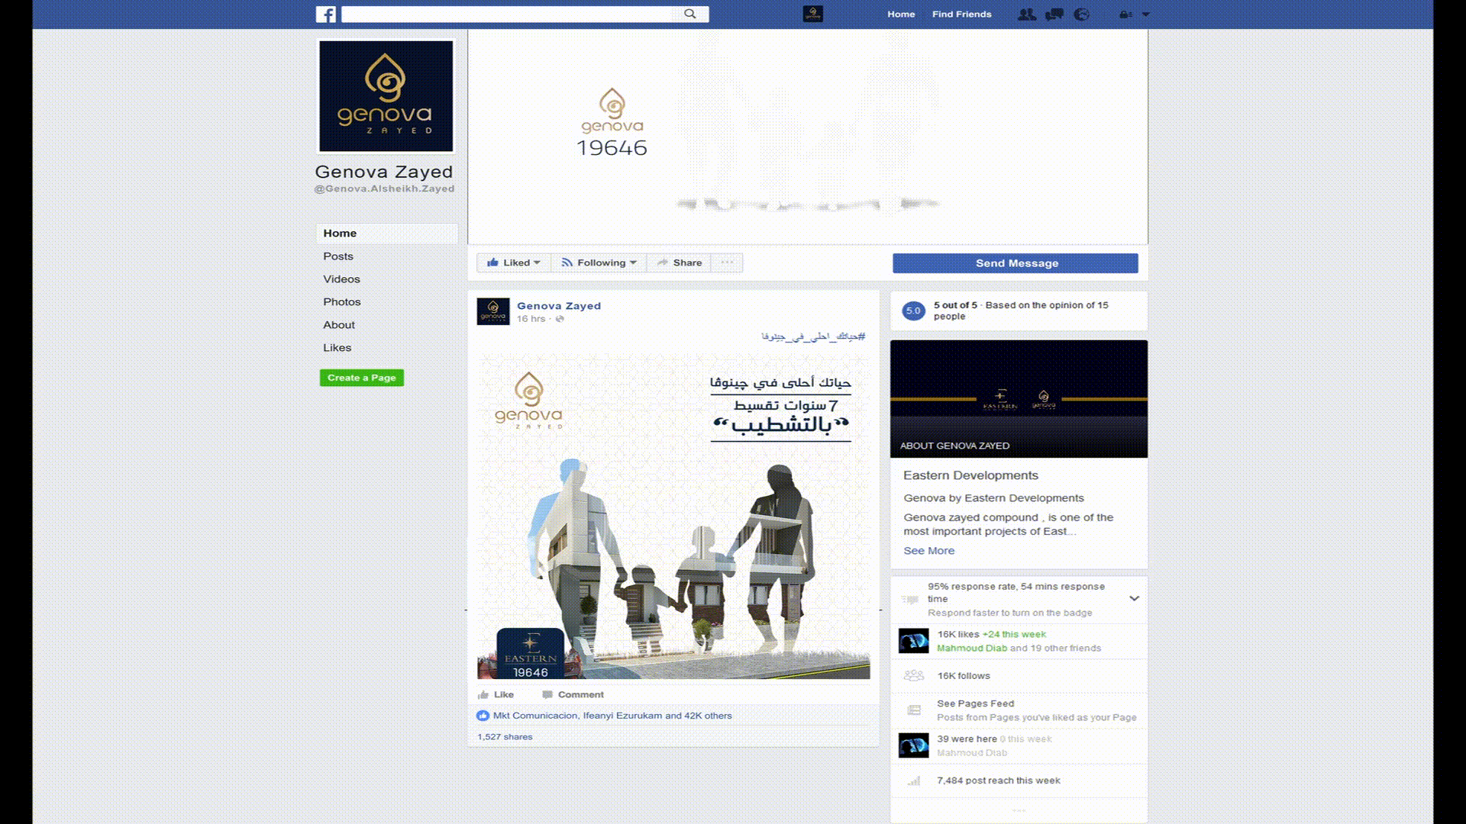Image resolution: width=1466 pixels, height=824 pixels.
Task: Click the Genova profile thumbnail in top bar
Action: [x=813, y=14]
